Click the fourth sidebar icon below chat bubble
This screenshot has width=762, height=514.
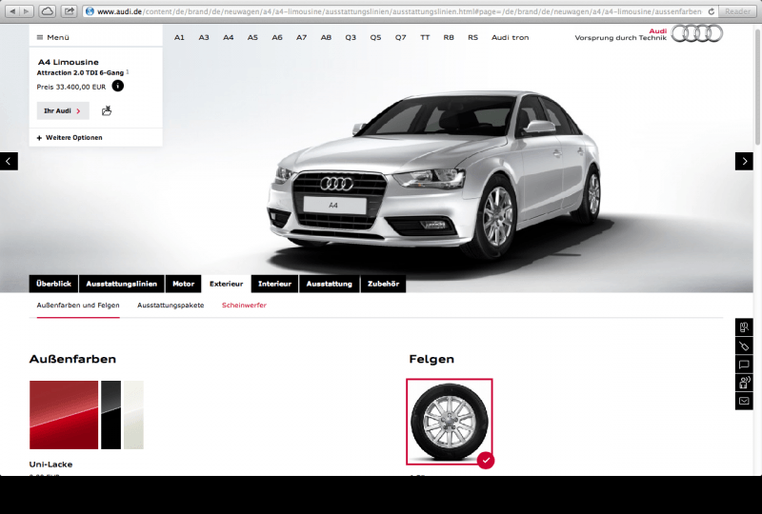point(744,383)
